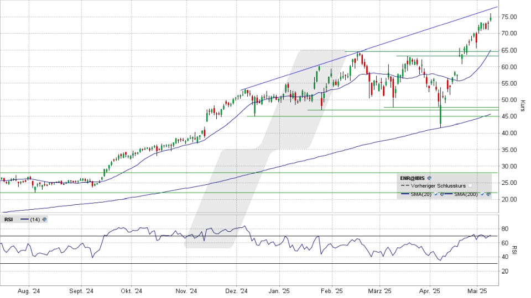Click the 65.00 price axis label
The height and width of the screenshot is (298, 531).
tap(509, 50)
